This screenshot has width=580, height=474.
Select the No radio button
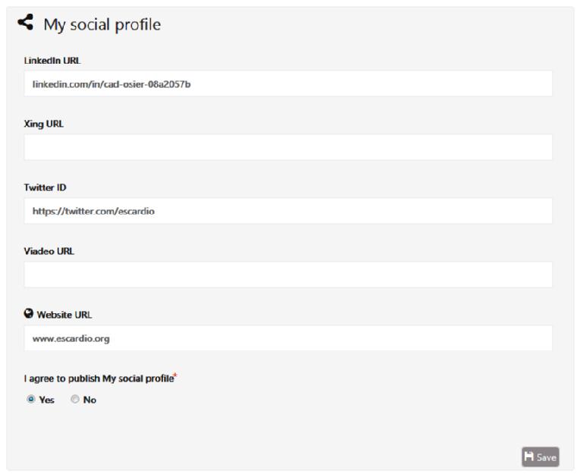point(75,400)
